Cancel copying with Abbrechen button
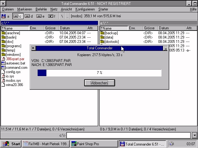This screenshot has width=198, height=148. [100, 83]
